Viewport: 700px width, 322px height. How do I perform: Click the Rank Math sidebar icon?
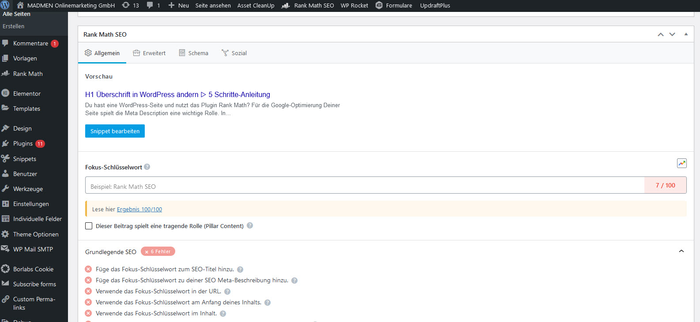(5, 74)
